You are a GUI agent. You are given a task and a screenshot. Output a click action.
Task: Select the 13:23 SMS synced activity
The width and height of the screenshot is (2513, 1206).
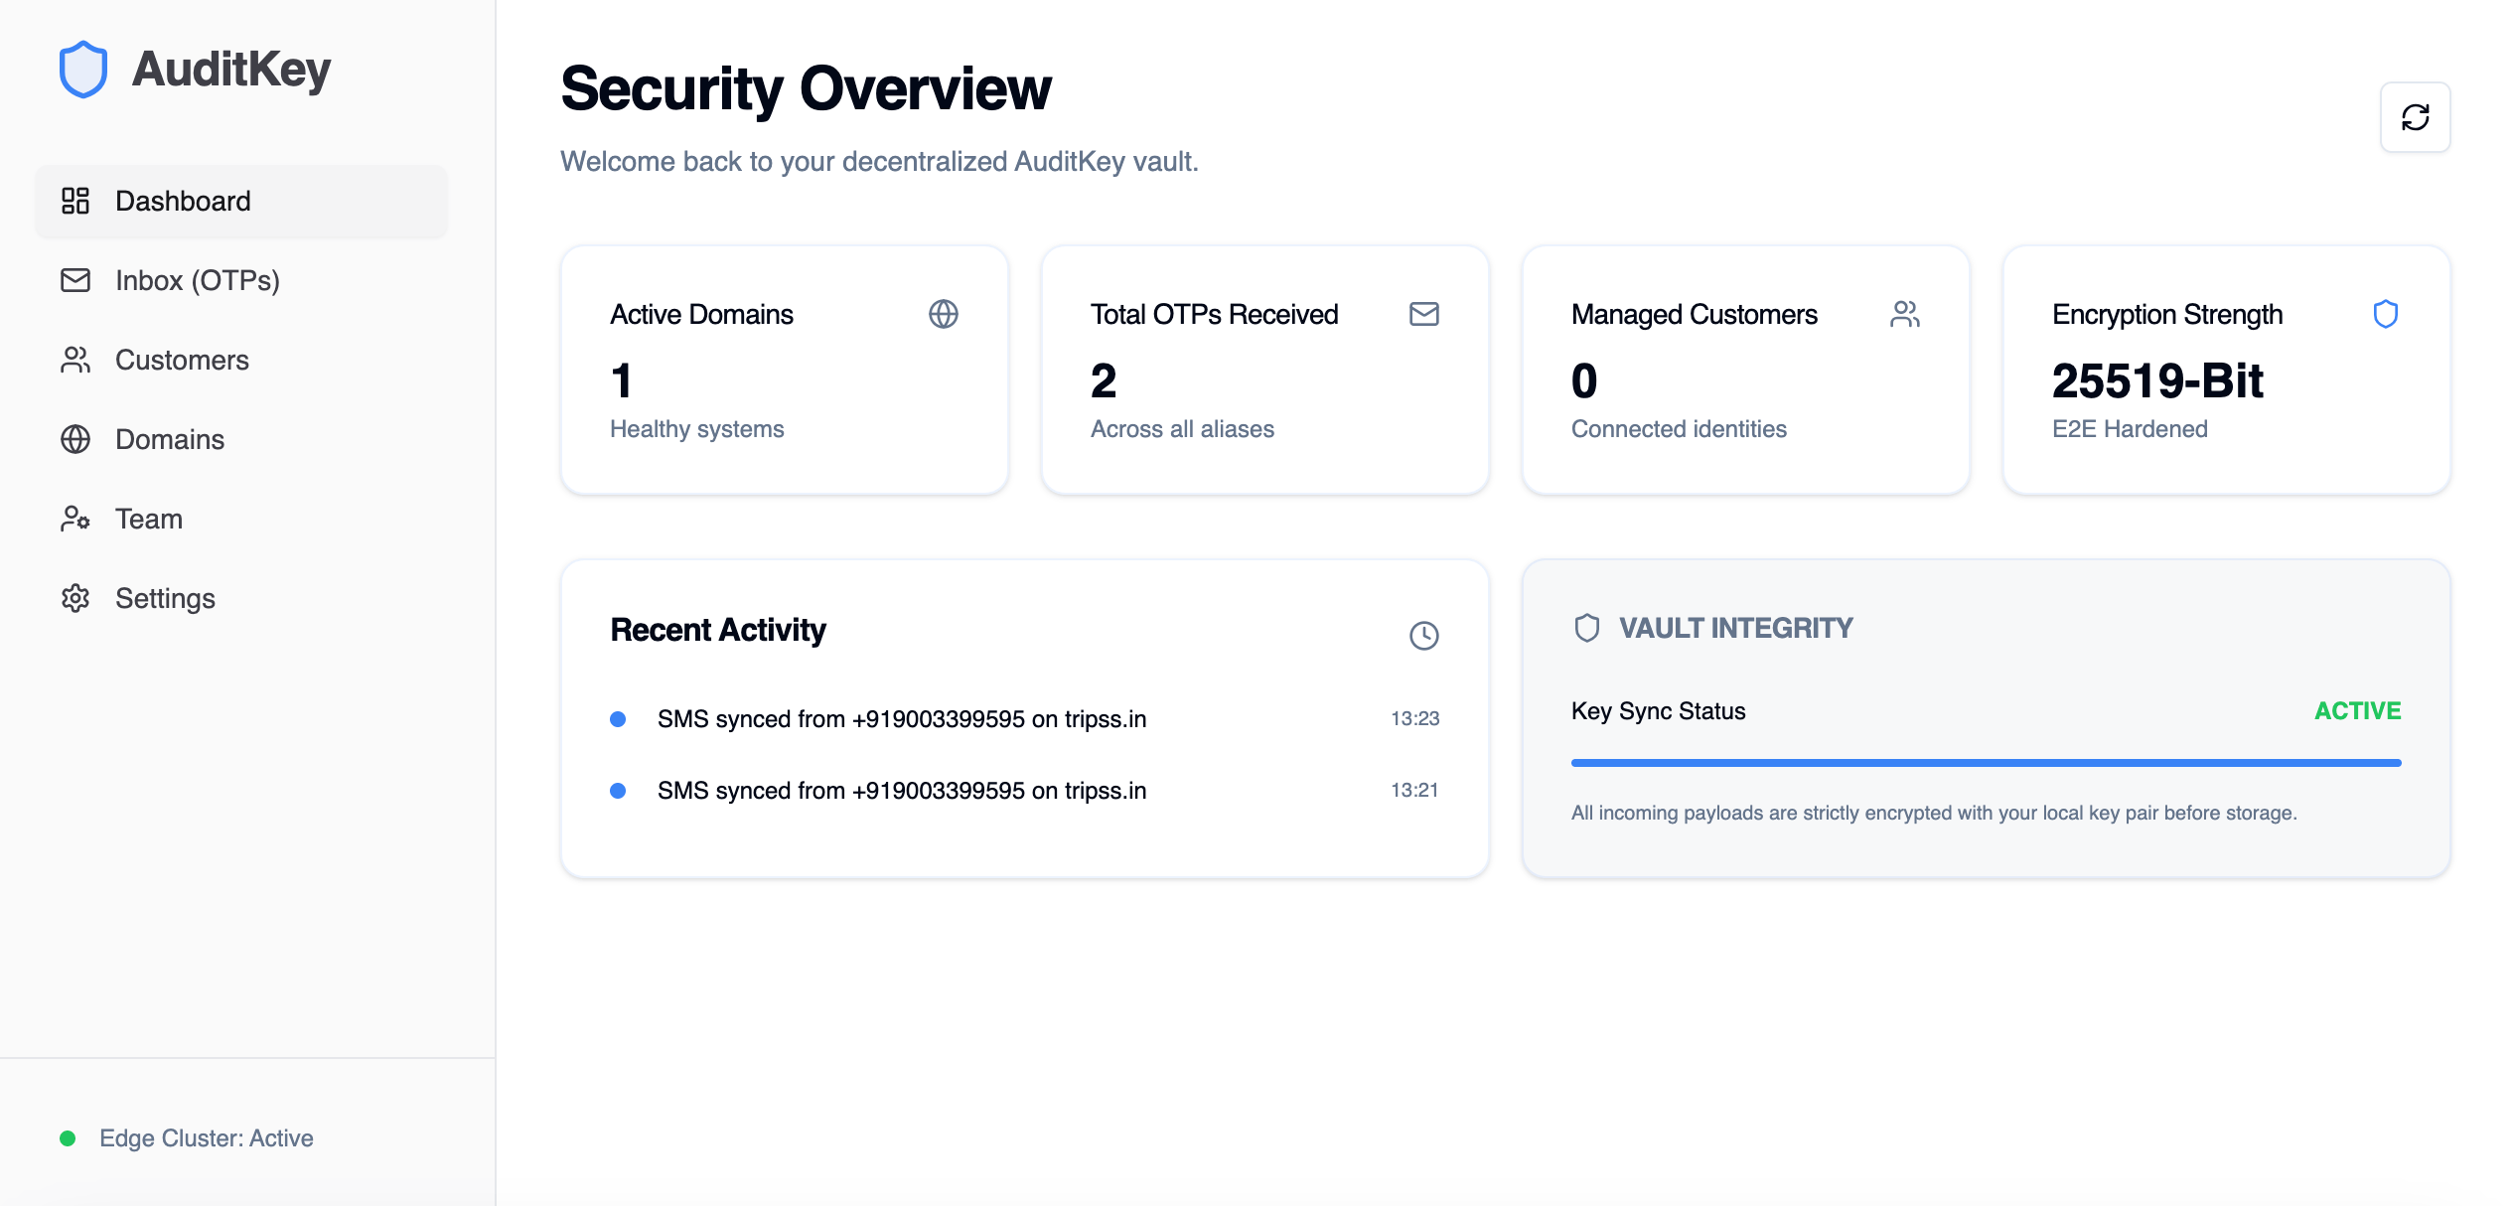(901, 719)
